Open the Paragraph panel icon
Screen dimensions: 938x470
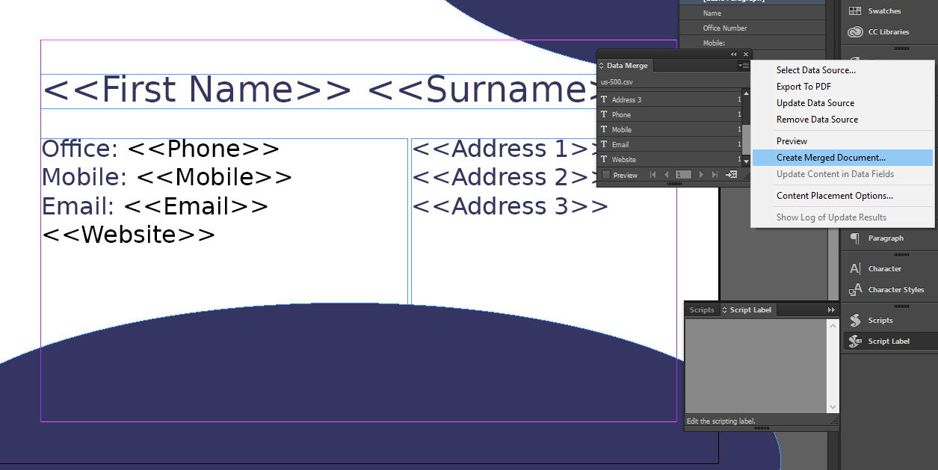coord(856,238)
